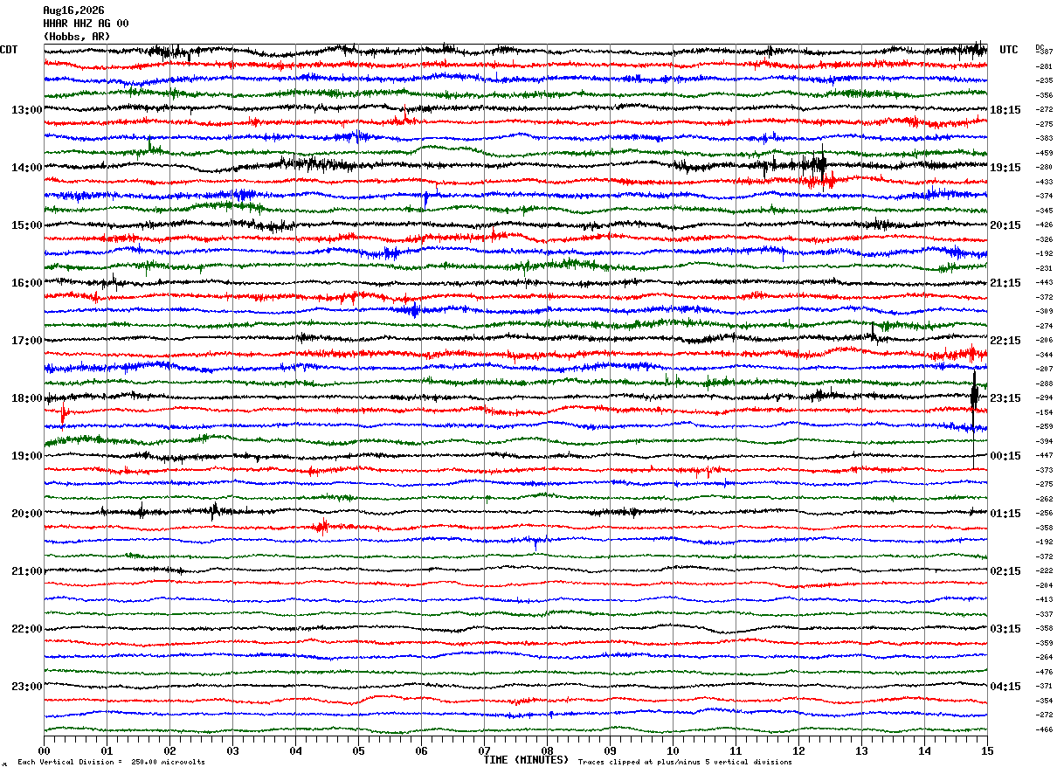Click the DC offset value -281
Image resolution: width=1057 pixels, height=774 pixels.
(1044, 66)
